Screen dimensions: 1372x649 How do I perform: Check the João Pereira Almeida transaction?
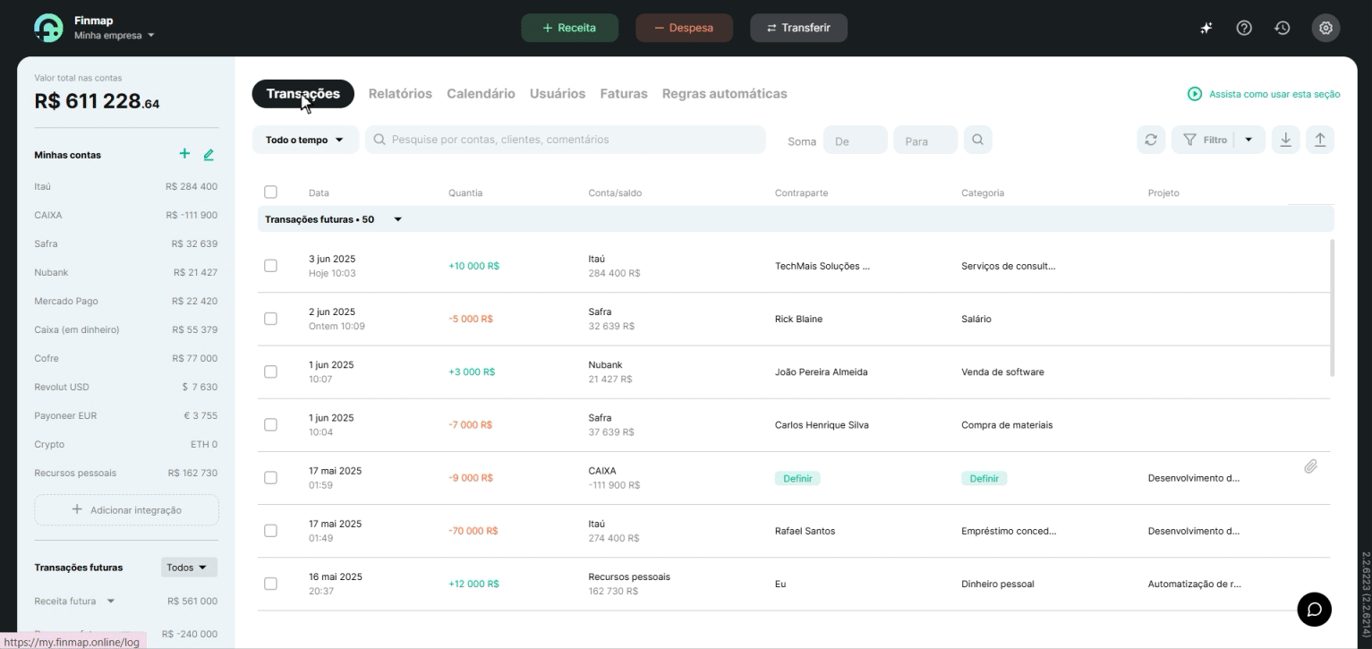click(x=270, y=371)
